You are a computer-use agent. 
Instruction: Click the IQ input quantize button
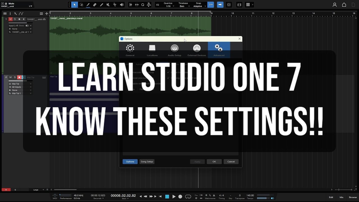coord(158,5)
